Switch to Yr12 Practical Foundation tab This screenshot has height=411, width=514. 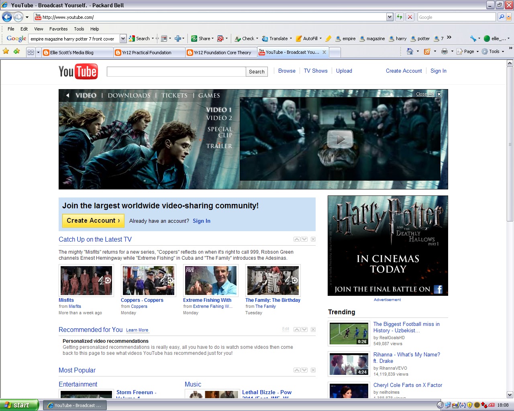point(149,53)
